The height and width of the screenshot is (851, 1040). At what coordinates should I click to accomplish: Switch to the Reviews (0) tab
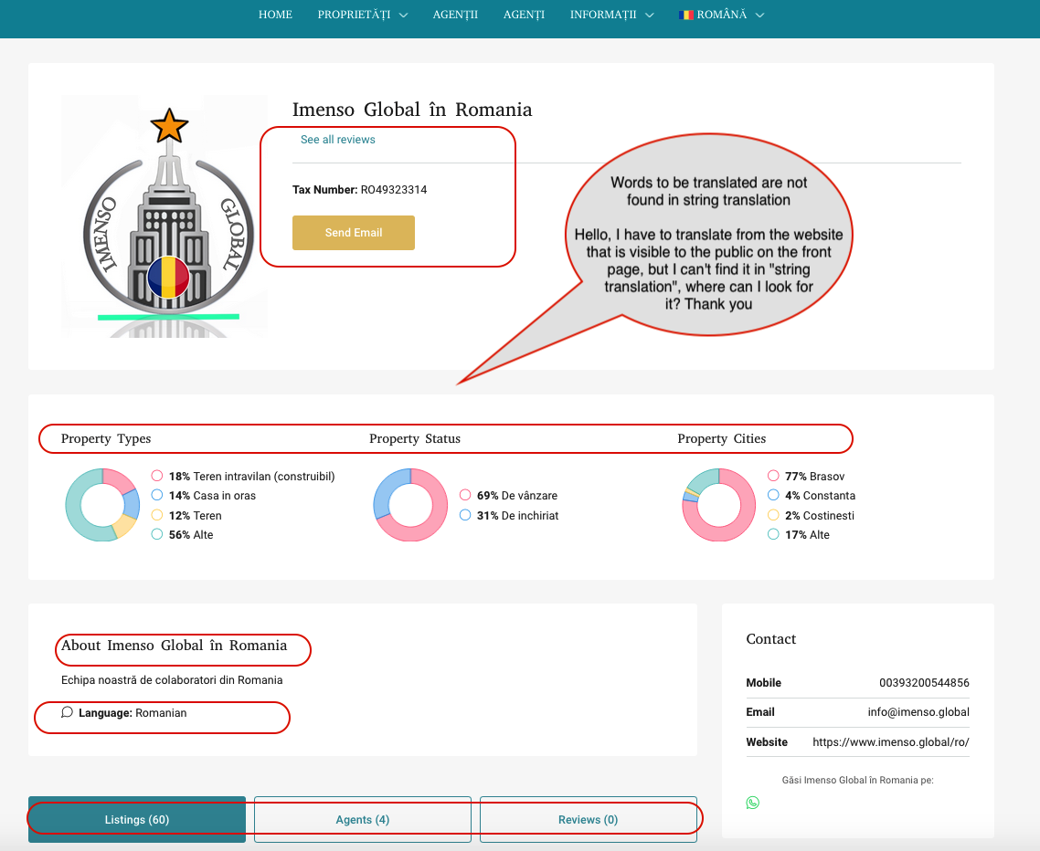coord(589,819)
